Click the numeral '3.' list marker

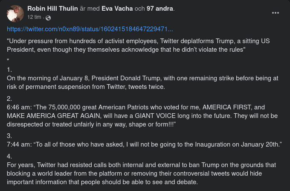pyautogui.click(x=10, y=135)
